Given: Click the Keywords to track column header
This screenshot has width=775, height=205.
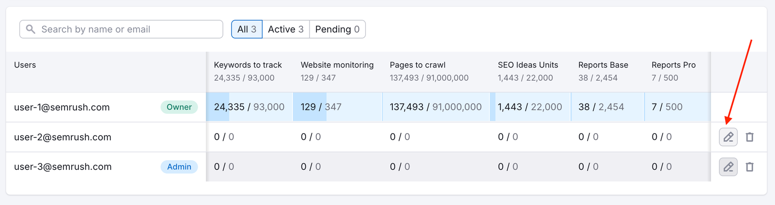Looking at the screenshot, I should [248, 65].
